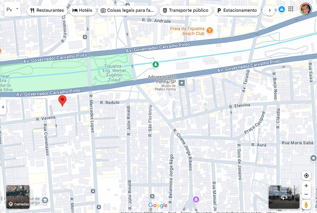Show more category chips with the arrow

[270, 10]
